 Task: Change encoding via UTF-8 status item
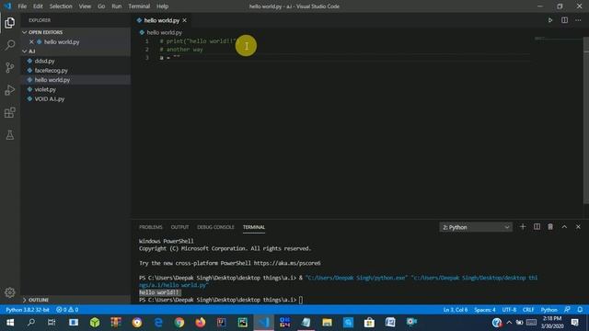[x=509, y=310]
